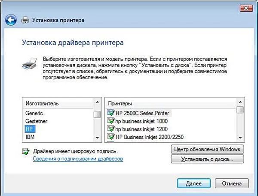Select IBM in the manufacturer list

pos(30,137)
